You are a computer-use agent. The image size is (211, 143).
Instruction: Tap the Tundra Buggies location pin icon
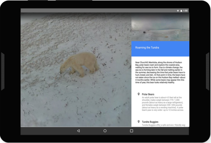pos(139,122)
